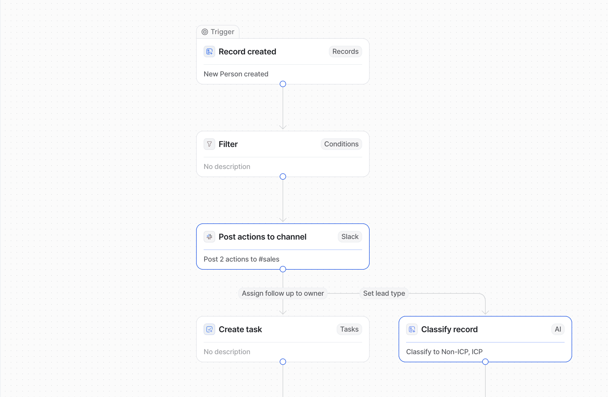Image resolution: width=608 pixels, height=397 pixels.
Task: Click the Post actions to channel icon
Action: [x=209, y=236]
